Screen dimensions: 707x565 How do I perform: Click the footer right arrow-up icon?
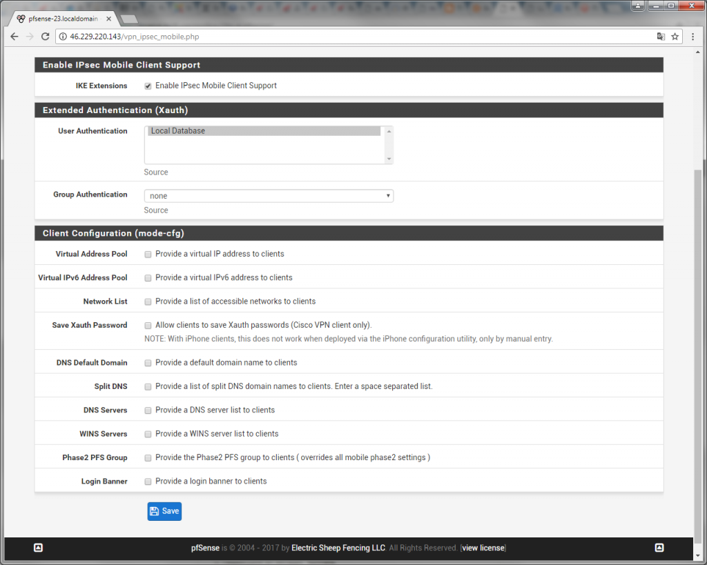point(659,548)
